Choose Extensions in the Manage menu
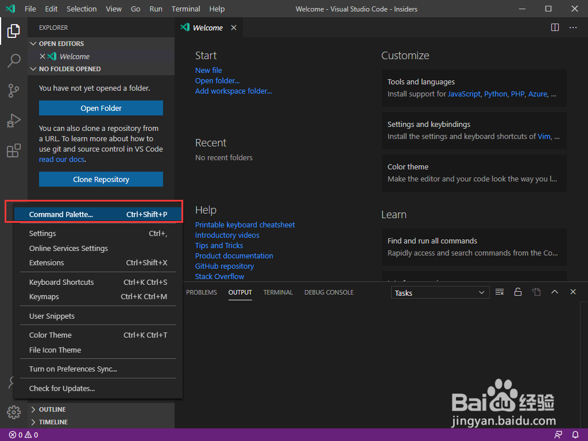The image size is (588, 441). [x=98, y=262]
